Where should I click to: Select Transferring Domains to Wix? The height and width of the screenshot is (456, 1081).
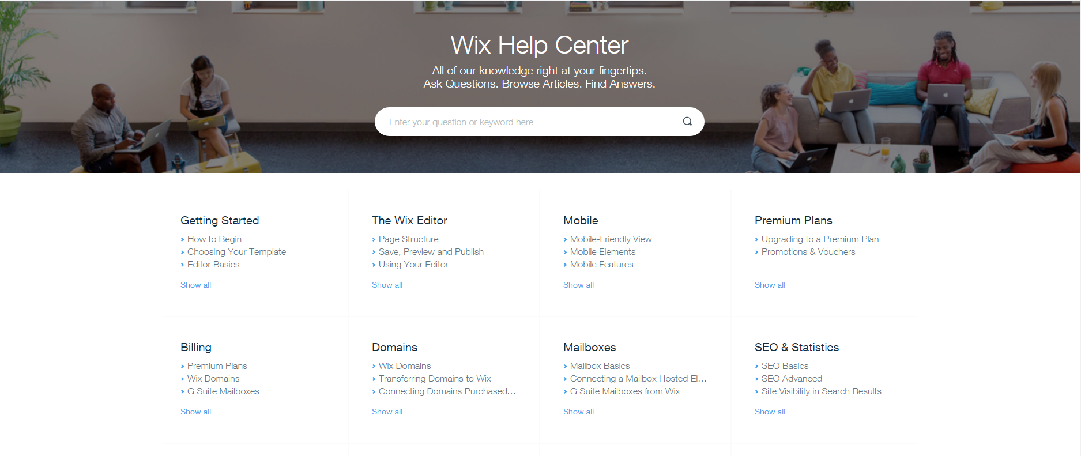[x=435, y=379]
